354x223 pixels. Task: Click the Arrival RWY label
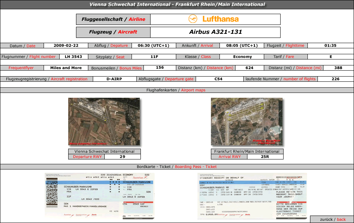click(x=229, y=156)
